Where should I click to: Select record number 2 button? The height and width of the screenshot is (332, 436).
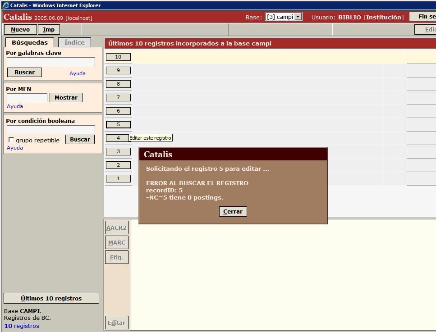click(118, 165)
